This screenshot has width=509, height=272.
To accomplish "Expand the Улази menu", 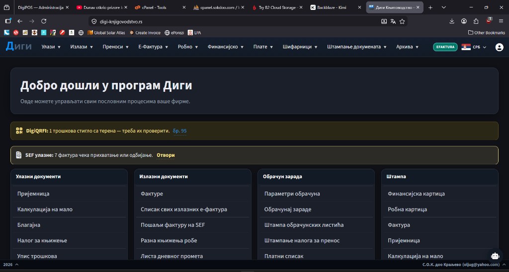I will click(x=51, y=47).
